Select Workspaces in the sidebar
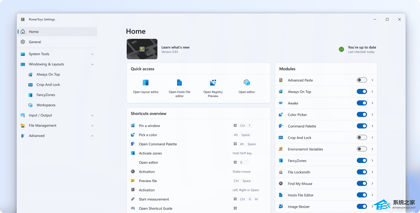This screenshot has width=420, height=213. [46, 105]
